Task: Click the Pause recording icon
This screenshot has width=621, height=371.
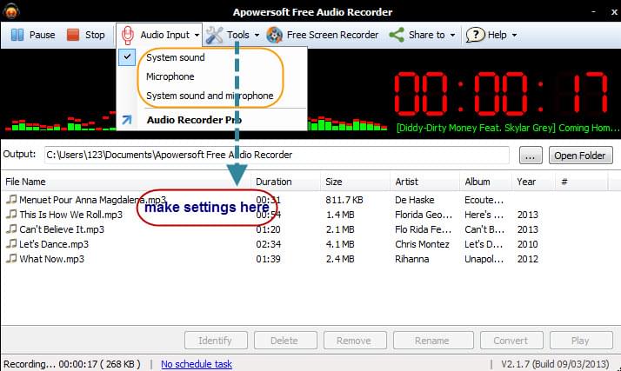Action: (x=17, y=35)
